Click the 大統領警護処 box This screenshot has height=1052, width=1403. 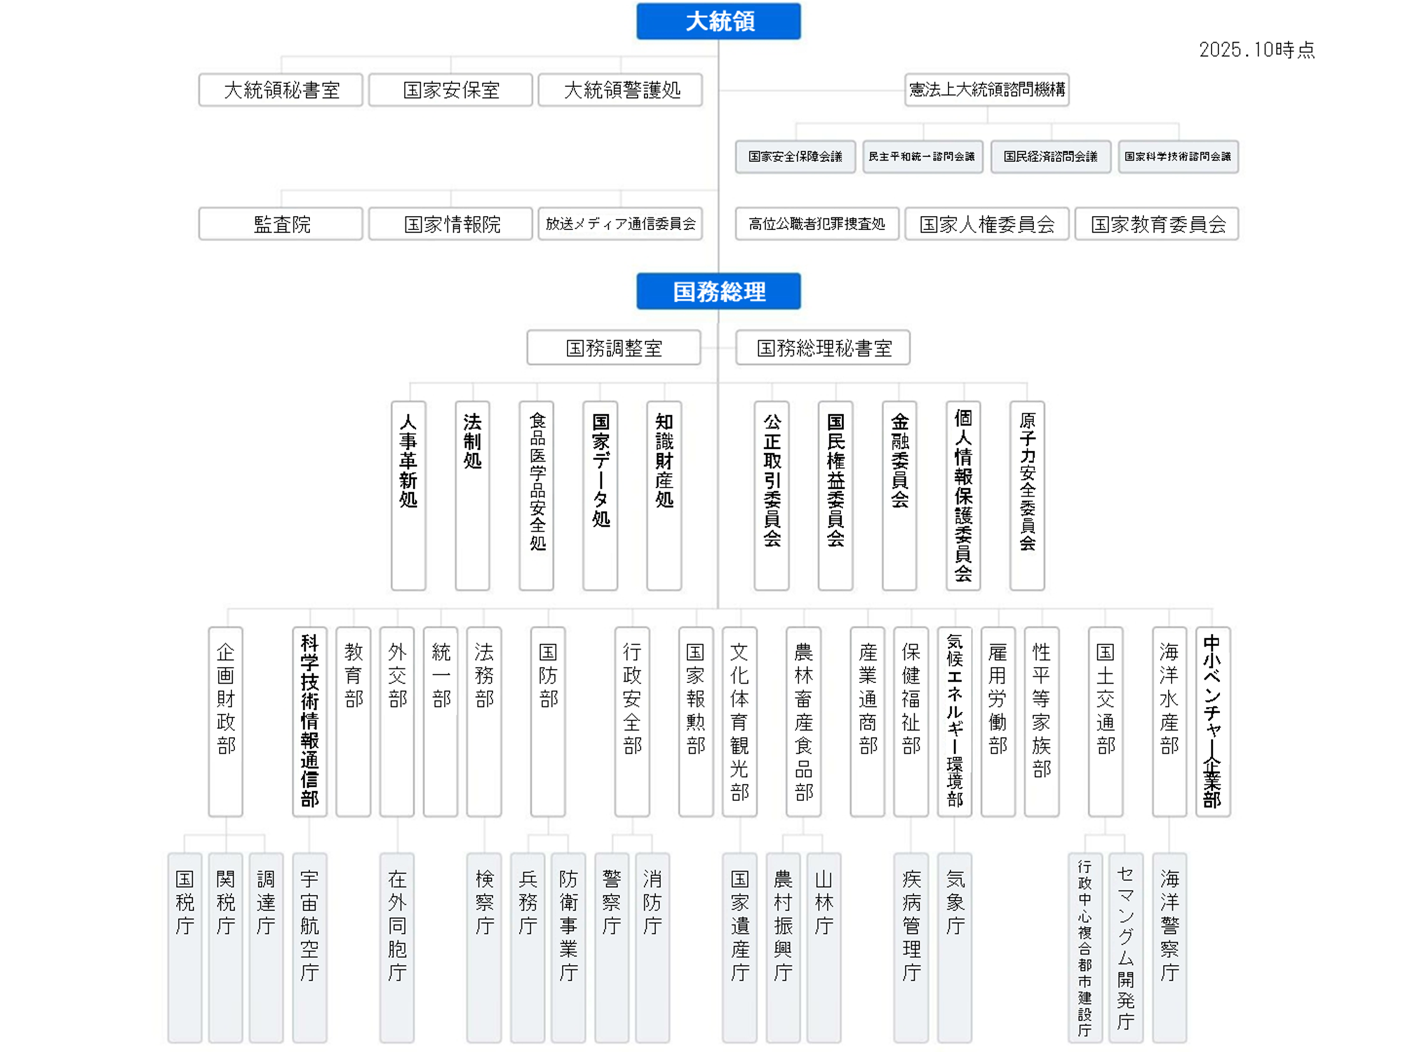(x=620, y=90)
